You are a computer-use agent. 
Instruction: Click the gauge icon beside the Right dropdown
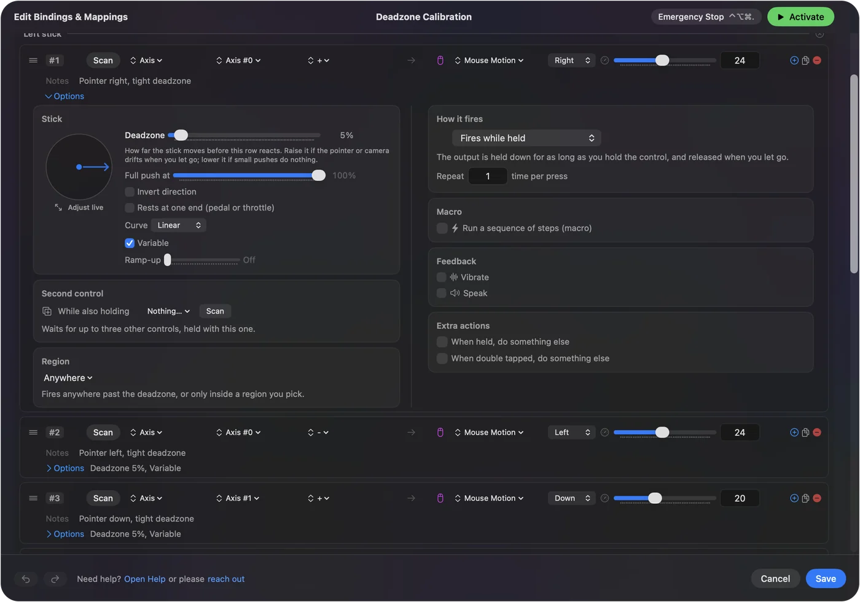pyautogui.click(x=604, y=60)
